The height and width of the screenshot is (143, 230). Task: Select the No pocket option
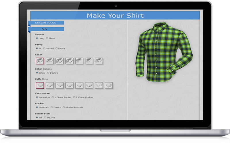(x=37, y=97)
